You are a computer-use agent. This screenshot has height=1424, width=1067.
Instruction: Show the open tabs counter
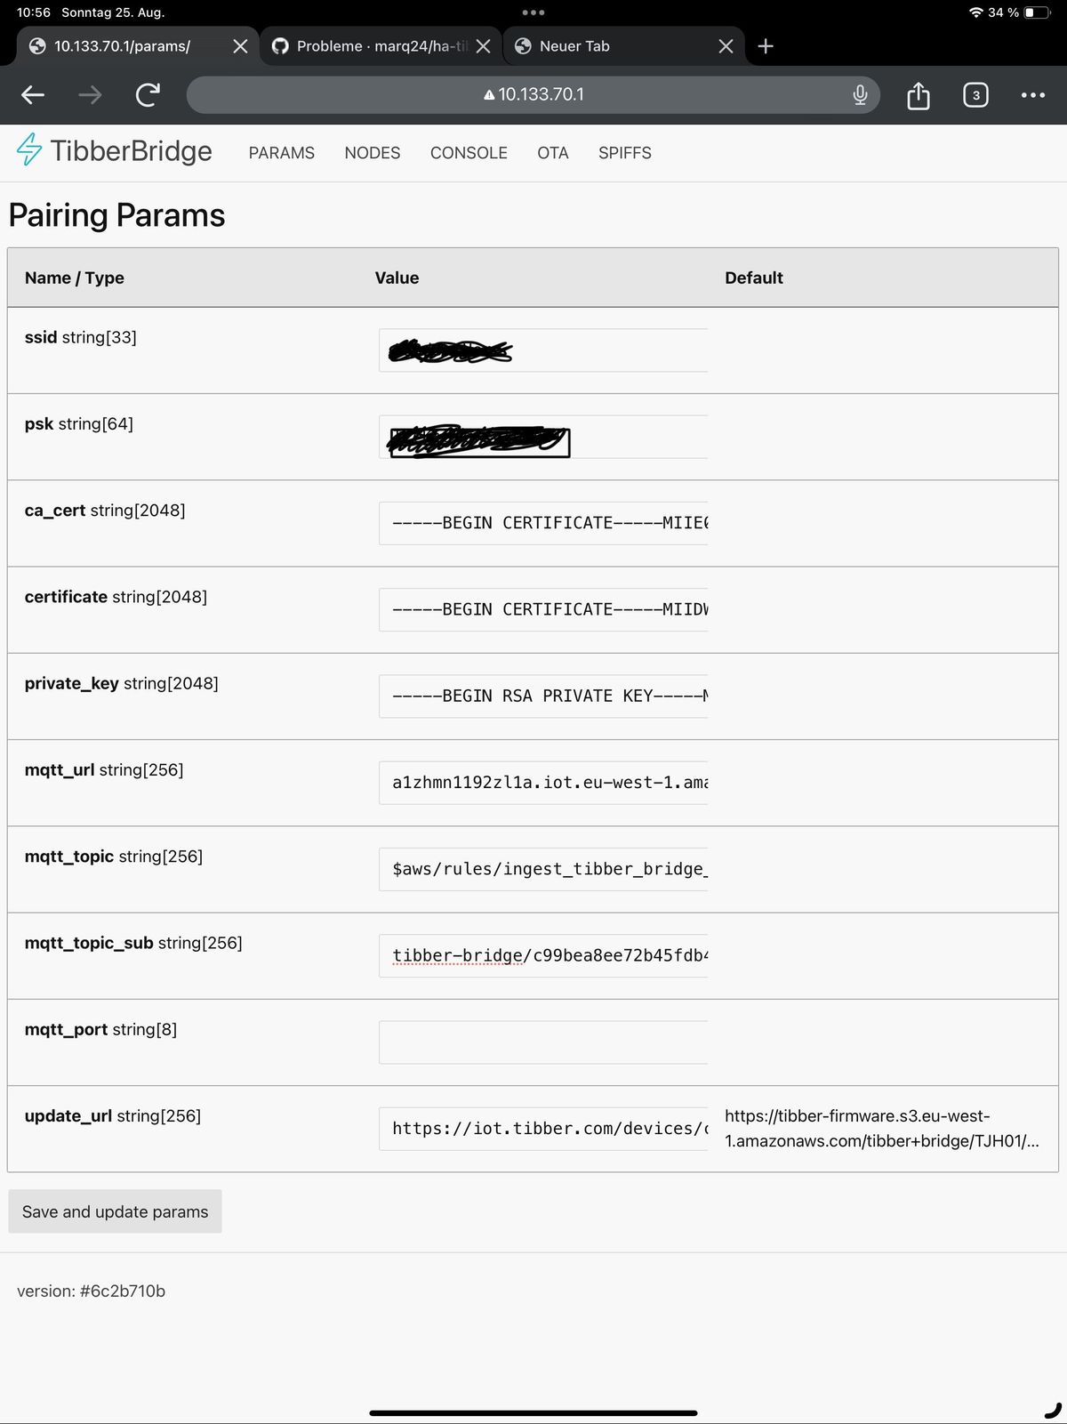coord(975,95)
